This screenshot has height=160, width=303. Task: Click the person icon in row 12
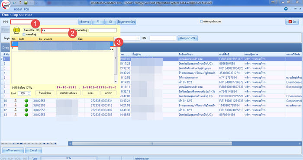pyautogui.click(x=16, y=110)
